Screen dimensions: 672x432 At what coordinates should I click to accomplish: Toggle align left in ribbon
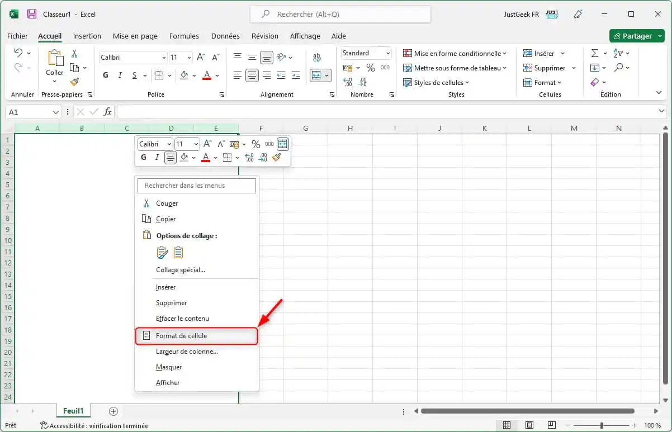point(238,75)
